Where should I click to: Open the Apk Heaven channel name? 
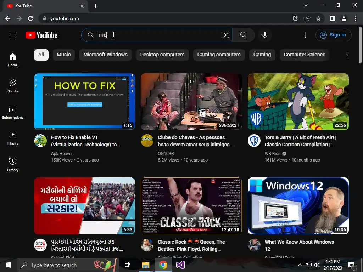pos(62,154)
